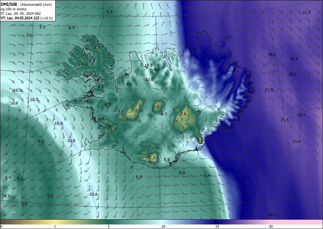This screenshot has width=323, height=229.
Task: Click the 7.4 value over the Westfjords
Action: point(85,49)
